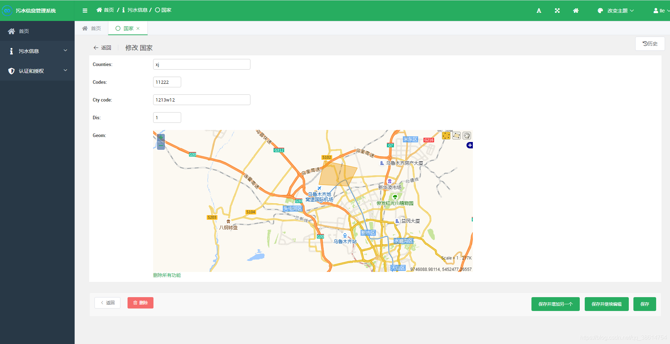Click the 污水信息管理系统 logo icon
The image size is (670, 344).
pos(7,11)
